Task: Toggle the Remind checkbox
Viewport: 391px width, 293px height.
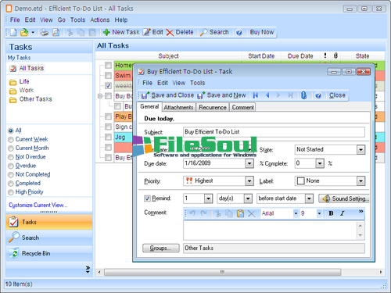Action: pos(147,198)
